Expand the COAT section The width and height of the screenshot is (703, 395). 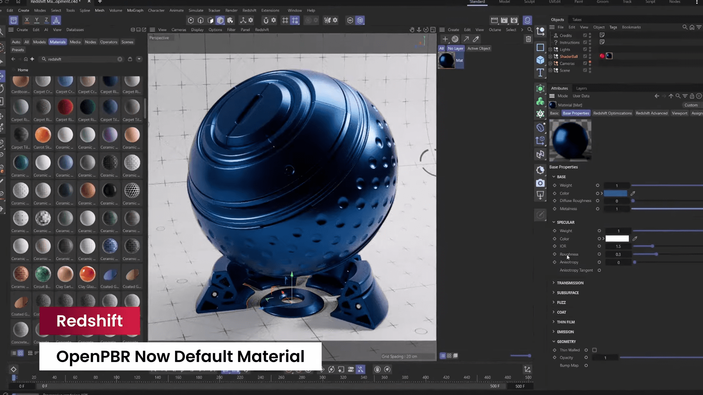[x=554, y=312]
